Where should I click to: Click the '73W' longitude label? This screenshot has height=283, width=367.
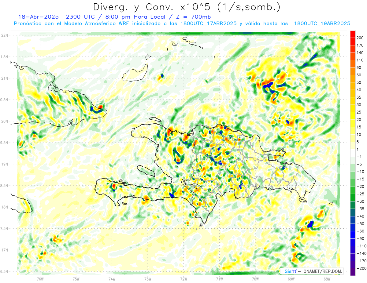click(x=148, y=279)
